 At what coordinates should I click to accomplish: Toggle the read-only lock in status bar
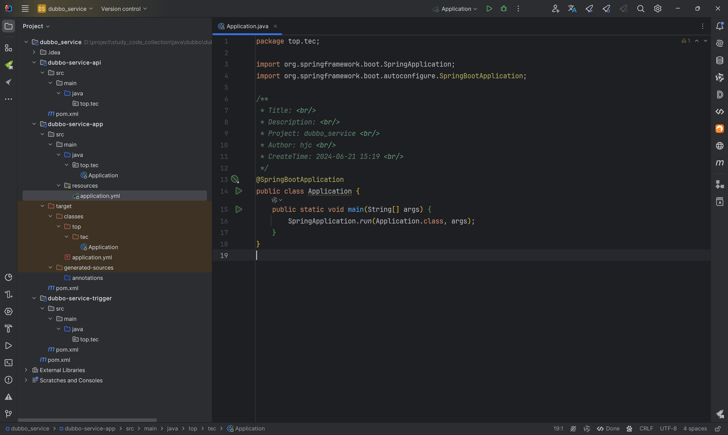pyautogui.click(x=717, y=428)
